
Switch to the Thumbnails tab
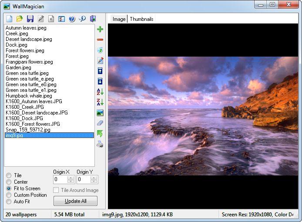(x=141, y=19)
